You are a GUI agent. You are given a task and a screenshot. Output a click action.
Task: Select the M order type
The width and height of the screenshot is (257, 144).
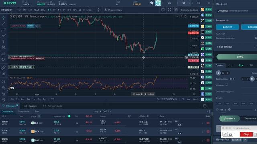(x=252, y=79)
